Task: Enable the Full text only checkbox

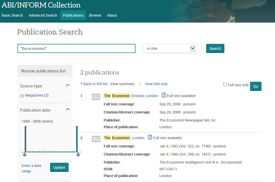Action: tap(225, 85)
